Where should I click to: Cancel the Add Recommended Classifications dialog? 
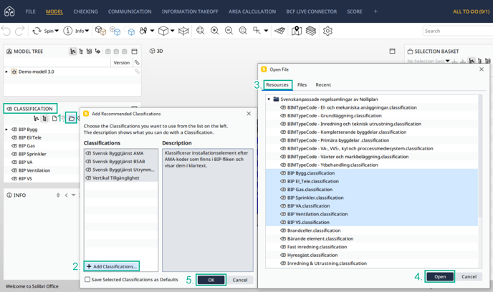coord(240,280)
